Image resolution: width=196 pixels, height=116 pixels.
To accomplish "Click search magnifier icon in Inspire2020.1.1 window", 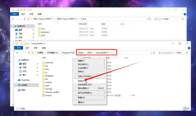I will point(186,53).
